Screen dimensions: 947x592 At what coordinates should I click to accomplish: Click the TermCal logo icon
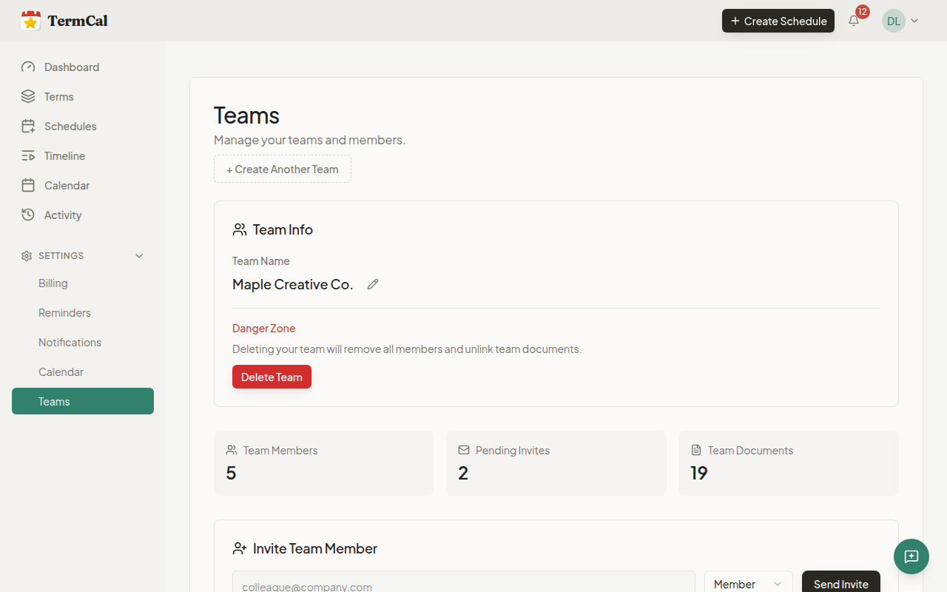click(31, 20)
